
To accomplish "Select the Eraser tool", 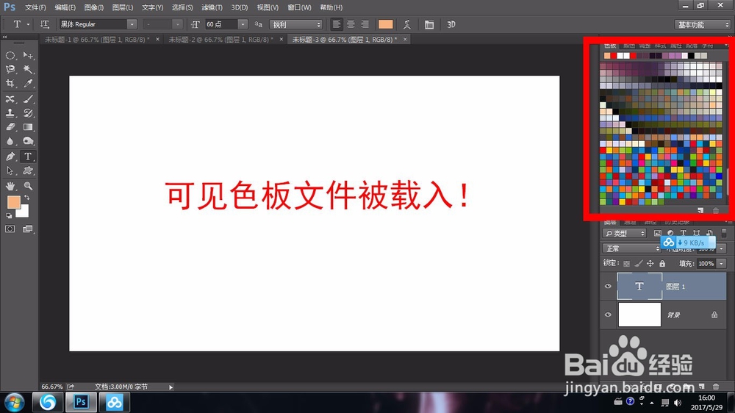I will 10,127.
